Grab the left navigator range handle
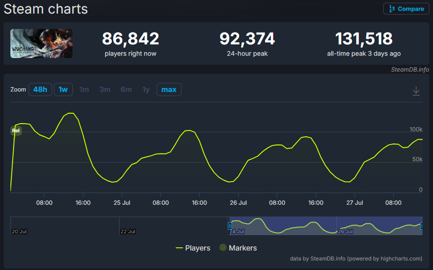433x270 pixels. [x=230, y=226]
